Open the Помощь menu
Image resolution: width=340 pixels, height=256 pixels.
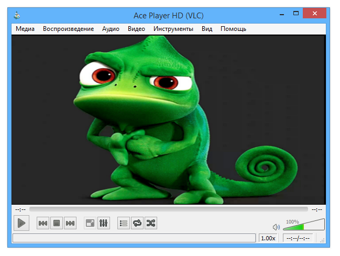pyautogui.click(x=233, y=29)
